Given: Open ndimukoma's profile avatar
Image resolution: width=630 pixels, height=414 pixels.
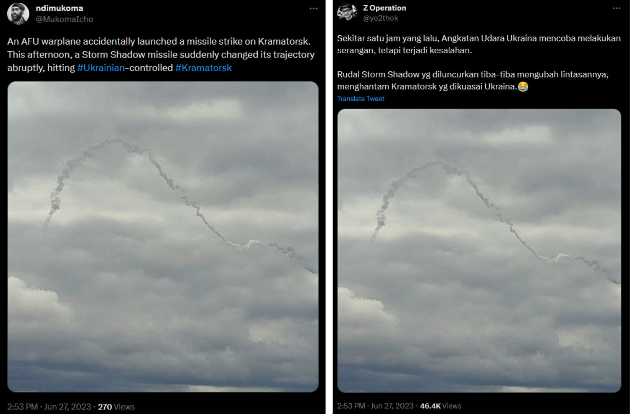Looking at the screenshot, I should tap(18, 13).
